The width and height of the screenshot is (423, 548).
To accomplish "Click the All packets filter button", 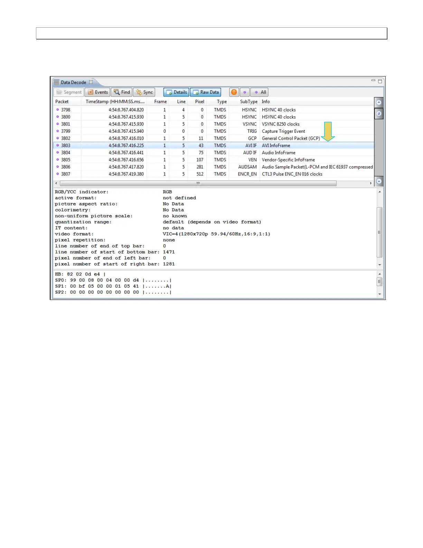I will pos(260,92).
